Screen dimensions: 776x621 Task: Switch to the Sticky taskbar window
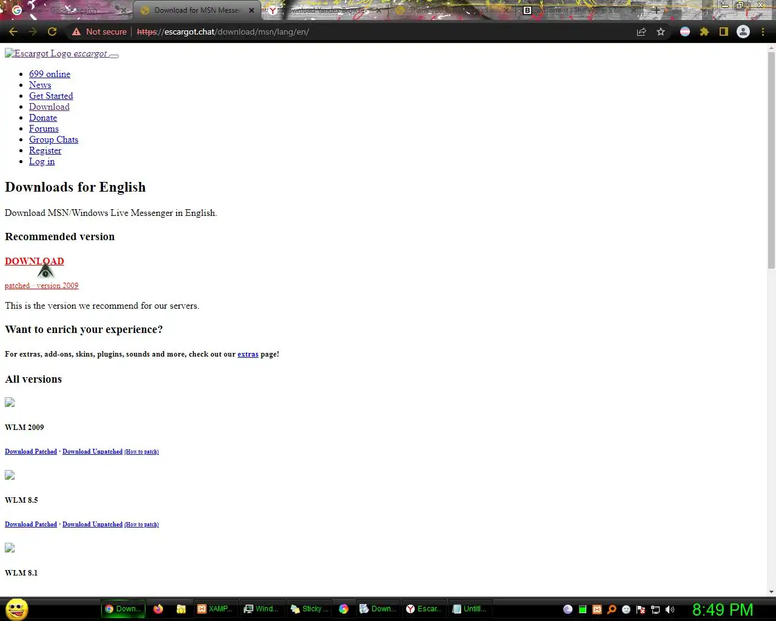pyautogui.click(x=309, y=609)
